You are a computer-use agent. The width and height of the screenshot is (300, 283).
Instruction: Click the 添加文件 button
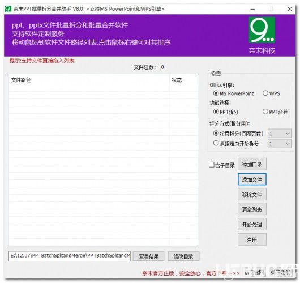tap(252, 179)
